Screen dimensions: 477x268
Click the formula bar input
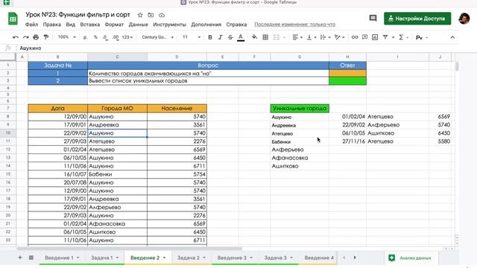coord(237,48)
